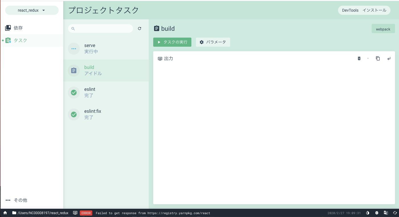Viewport: 399px width, 217px height.
Task: Click the 出力 output label
Action: (165, 58)
